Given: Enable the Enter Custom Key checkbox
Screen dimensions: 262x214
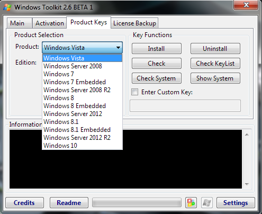Looking at the screenshot, I should 134,92.
